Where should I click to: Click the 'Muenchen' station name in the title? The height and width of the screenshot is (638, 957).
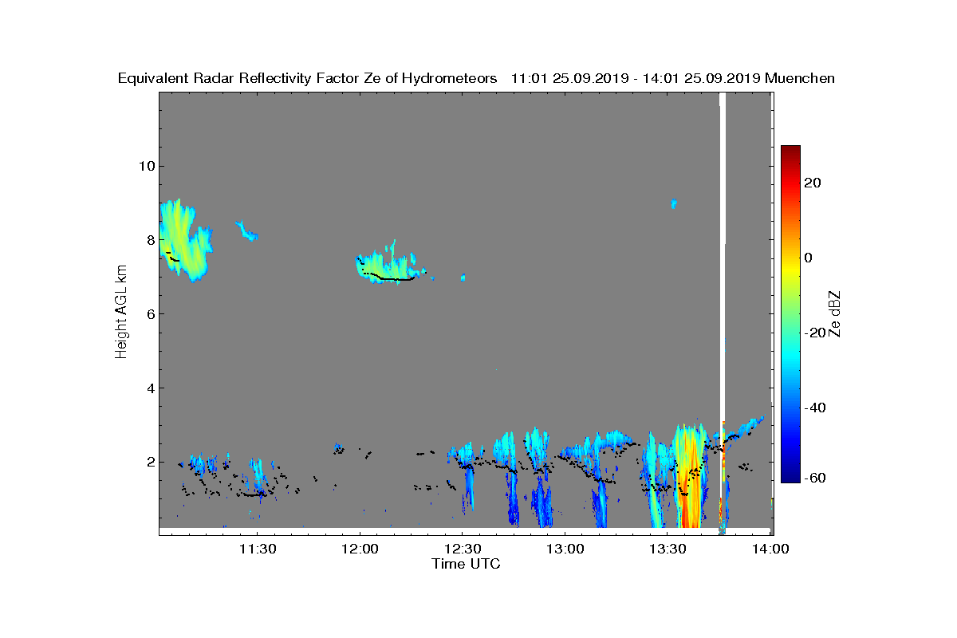coord(800,78)
